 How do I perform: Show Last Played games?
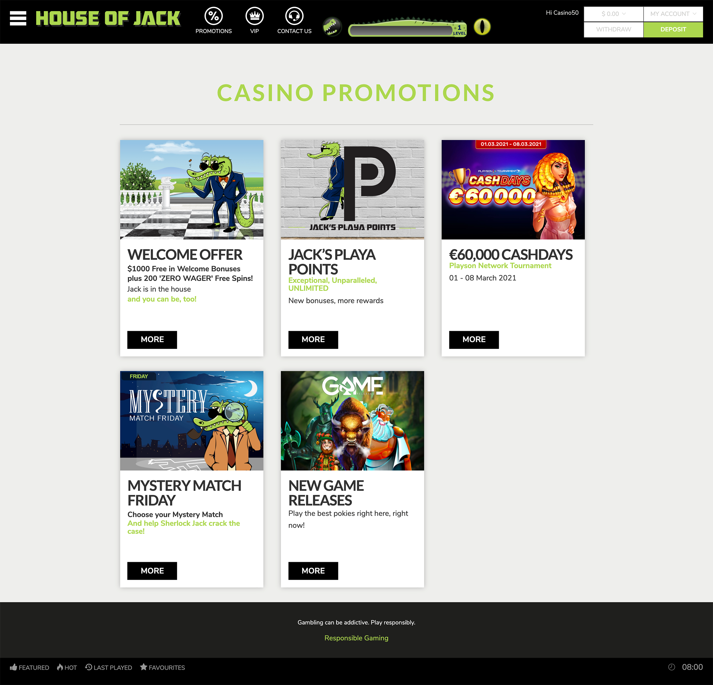click(109, 667)
